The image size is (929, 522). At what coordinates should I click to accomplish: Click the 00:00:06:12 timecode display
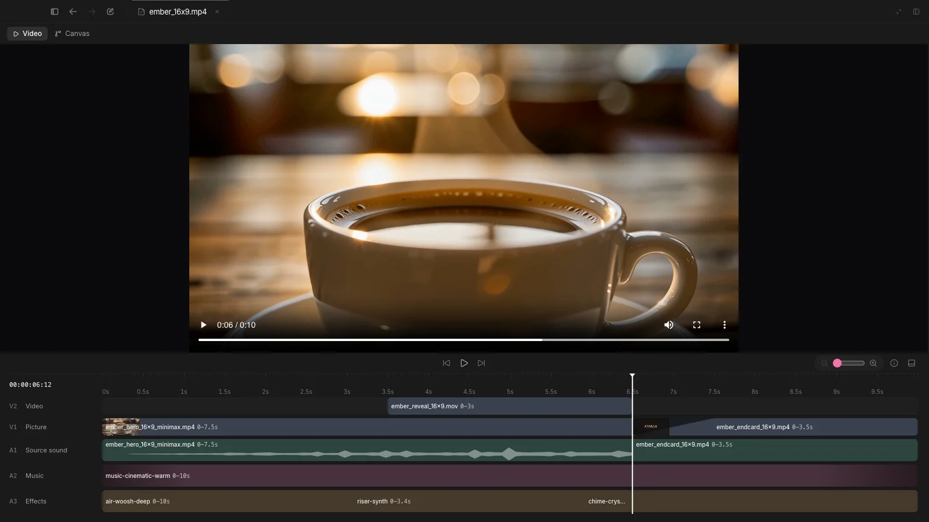point(30,385)
